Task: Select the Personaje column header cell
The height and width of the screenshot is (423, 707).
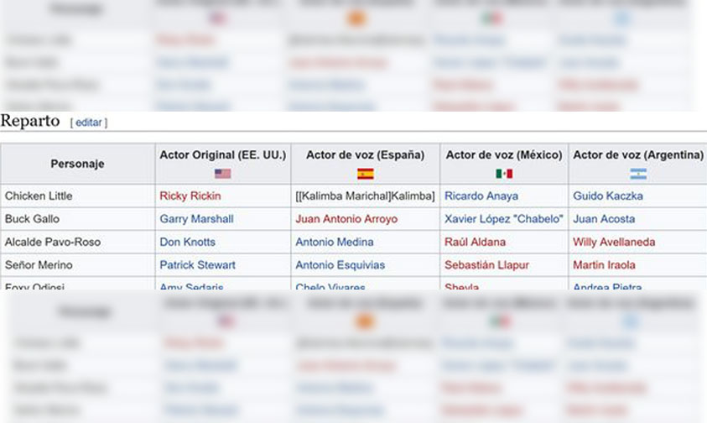Action: point(77,164)
